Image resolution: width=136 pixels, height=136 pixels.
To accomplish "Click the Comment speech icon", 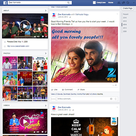I will click(x=63, y=90).
